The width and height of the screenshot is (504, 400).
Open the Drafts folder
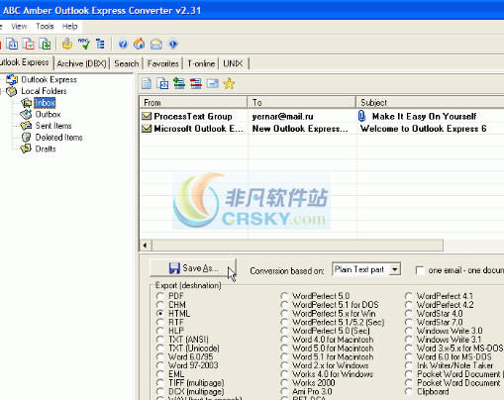(x=46, y=149)
